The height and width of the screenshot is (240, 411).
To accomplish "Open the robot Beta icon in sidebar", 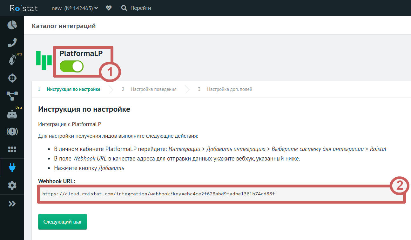I will pos(12,114).
